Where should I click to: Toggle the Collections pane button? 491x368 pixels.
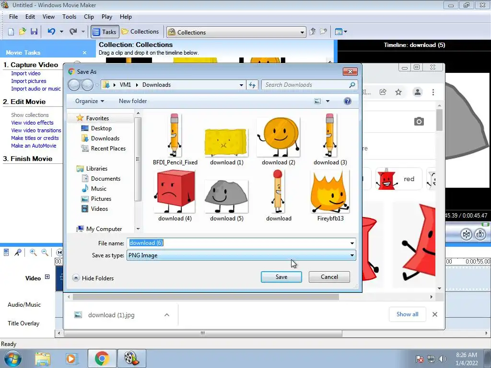pos(140,32)
